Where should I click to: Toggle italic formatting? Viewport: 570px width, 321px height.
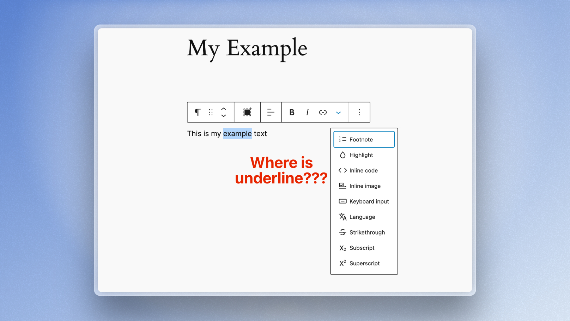307,112
